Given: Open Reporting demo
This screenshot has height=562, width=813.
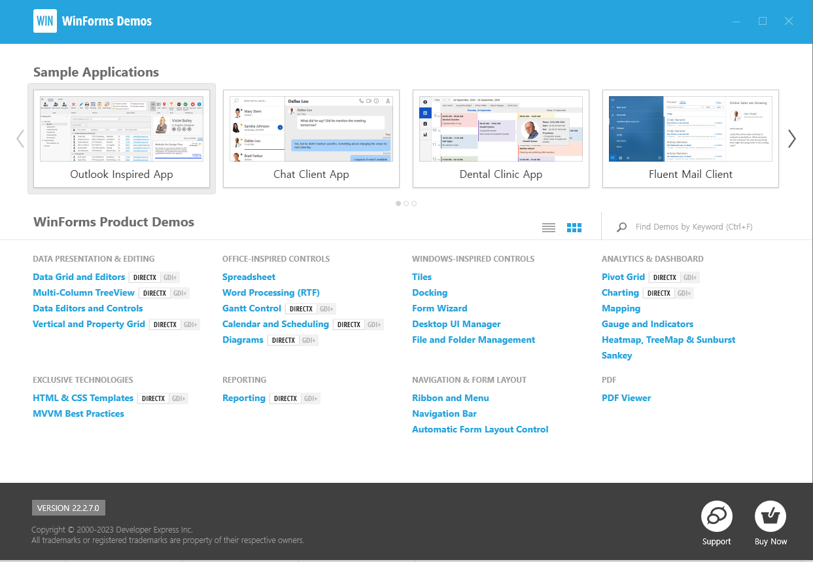Looking at the screenshot, I should coord(244,398).
